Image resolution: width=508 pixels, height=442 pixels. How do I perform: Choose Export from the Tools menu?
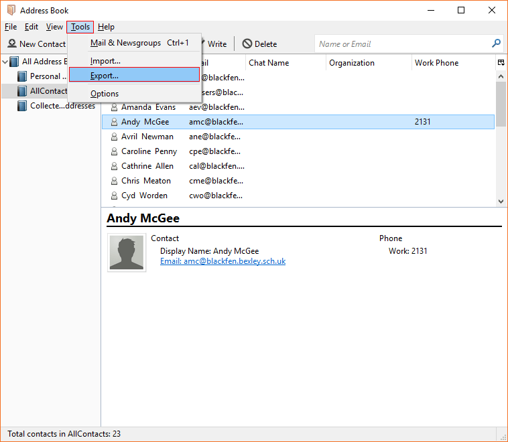coord(105,76)
